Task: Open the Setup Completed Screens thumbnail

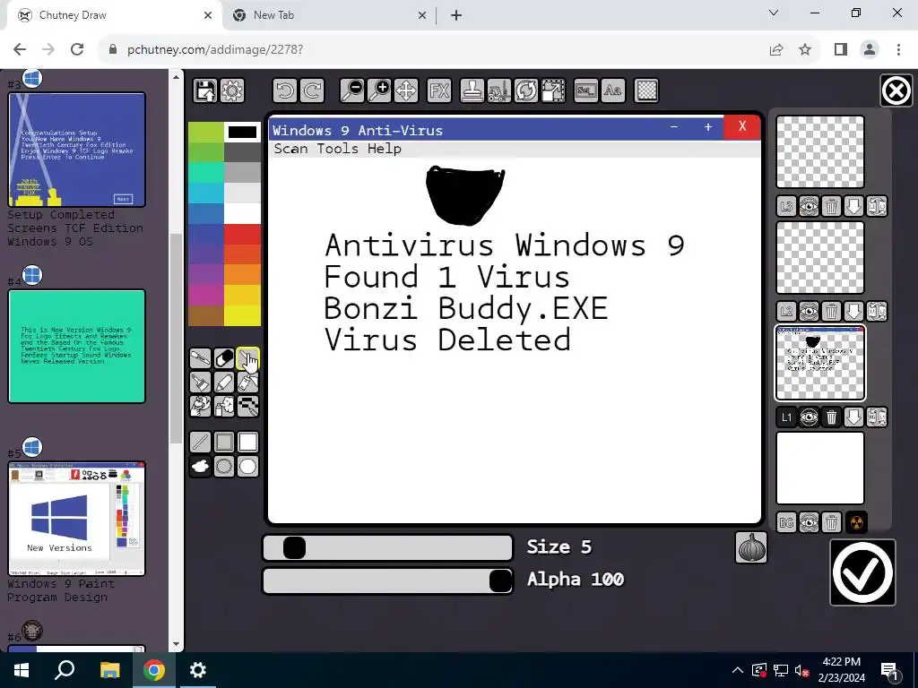Action: pyautogui.click(x=77, y=150)
